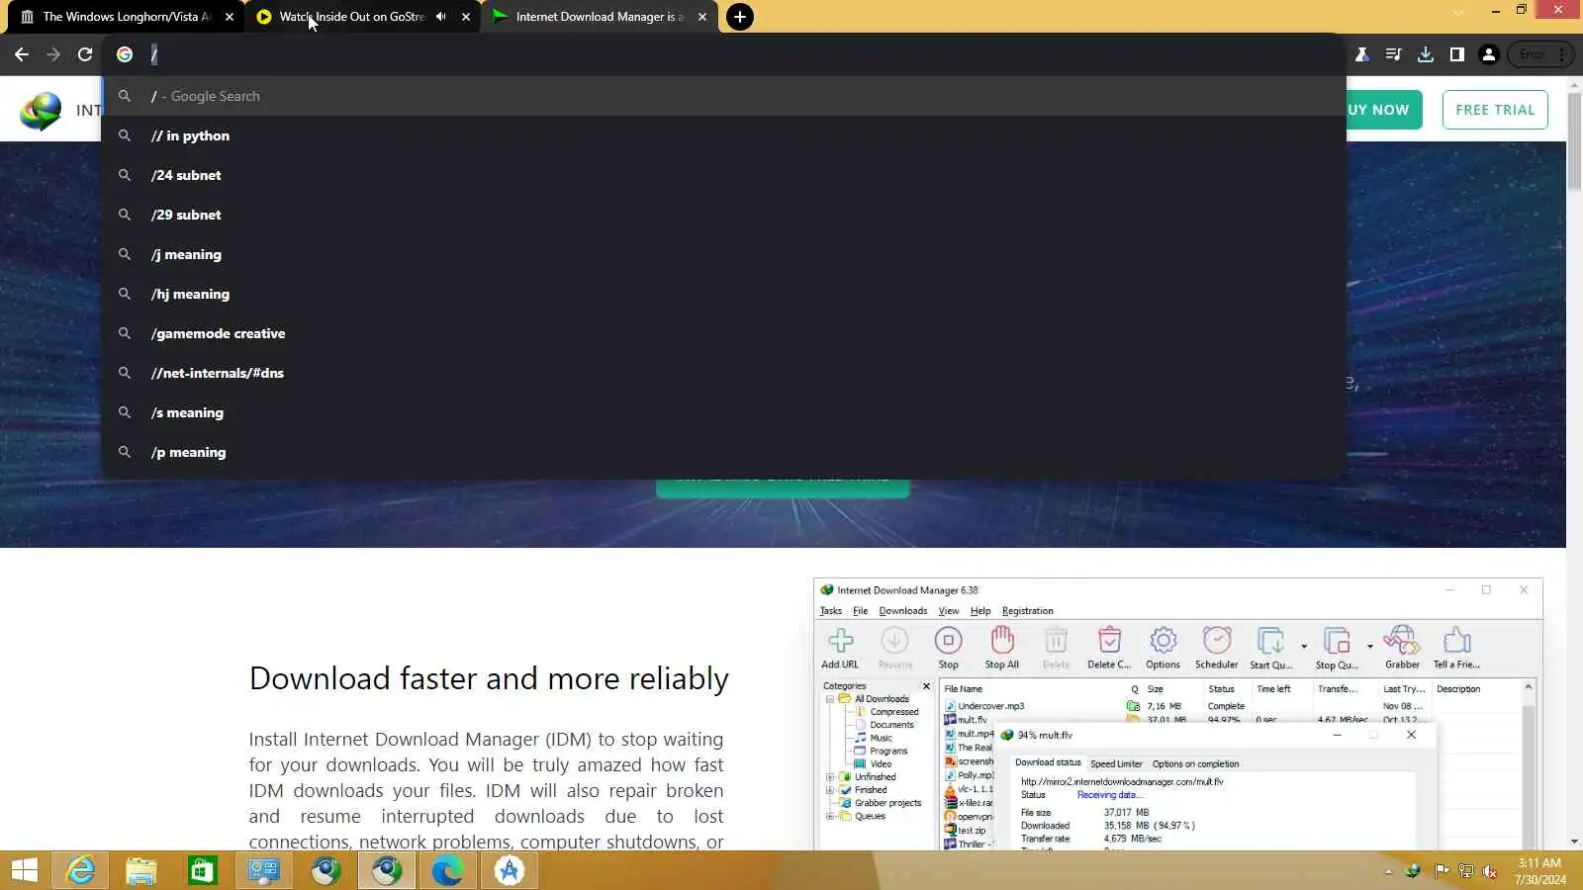Select the '/gamemode creative' suggestion
Screen dimensions: 1583x890
click(723, 333)
